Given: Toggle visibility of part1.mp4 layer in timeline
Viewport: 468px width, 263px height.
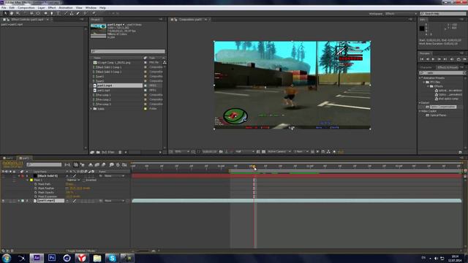Looking at the screenshot, I should [x=3, y=201].
